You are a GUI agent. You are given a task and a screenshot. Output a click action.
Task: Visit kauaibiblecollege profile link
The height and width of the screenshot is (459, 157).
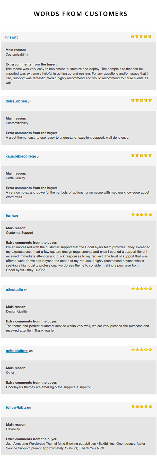[21, 156]
